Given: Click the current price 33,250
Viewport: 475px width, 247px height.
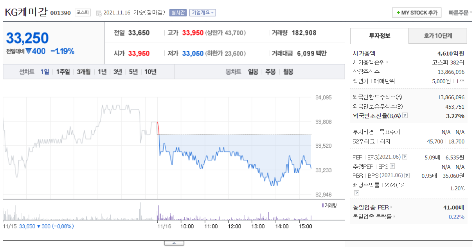Looking at the screenshot, I should pos(27,38).
